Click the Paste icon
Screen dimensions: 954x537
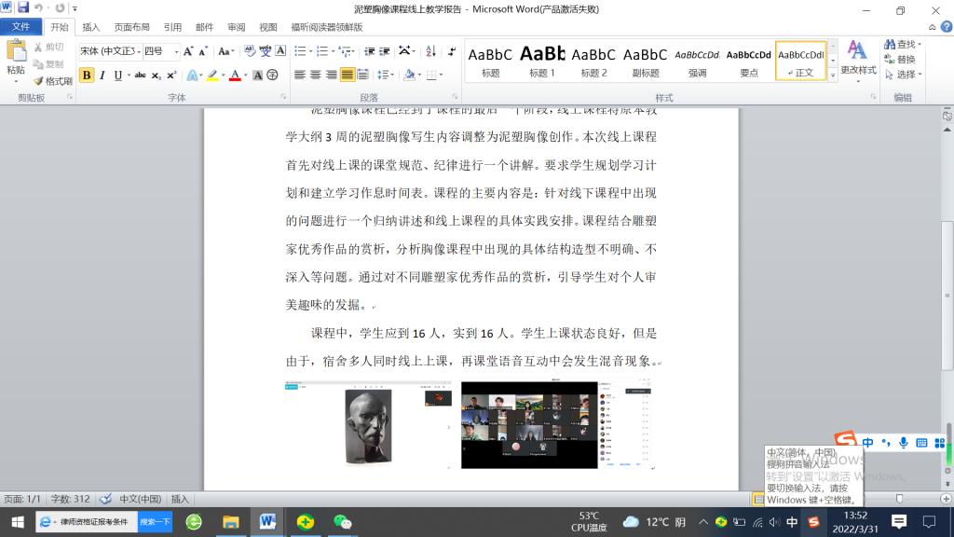click(16, 58)
